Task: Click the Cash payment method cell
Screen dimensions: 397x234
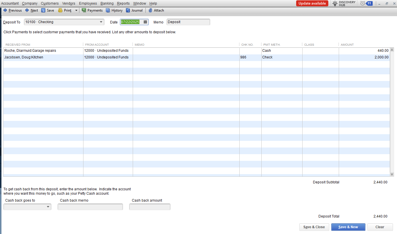Action: 282,51
